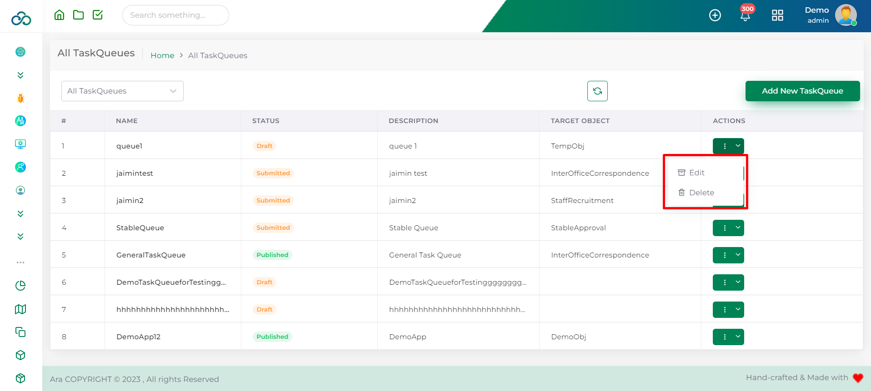Click the Search something input field

175,15
